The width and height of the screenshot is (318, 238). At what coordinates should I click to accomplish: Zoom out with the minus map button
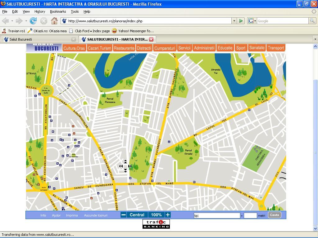pos(123,215)
